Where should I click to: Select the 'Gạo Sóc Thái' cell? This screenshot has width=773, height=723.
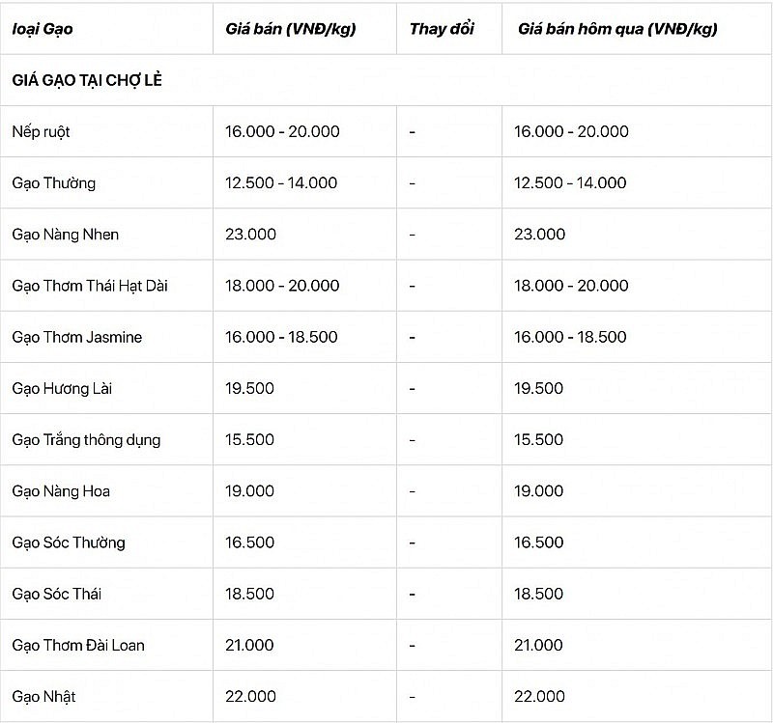pos(58,594)
